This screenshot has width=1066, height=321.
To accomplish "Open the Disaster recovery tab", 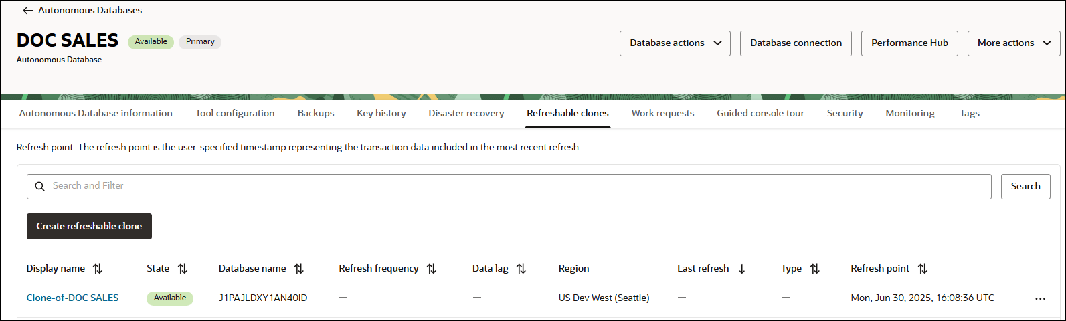I will 466,114.
